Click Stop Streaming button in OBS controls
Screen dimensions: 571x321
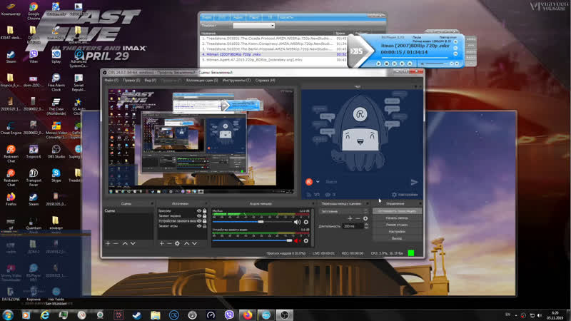(x=397, y=211)
